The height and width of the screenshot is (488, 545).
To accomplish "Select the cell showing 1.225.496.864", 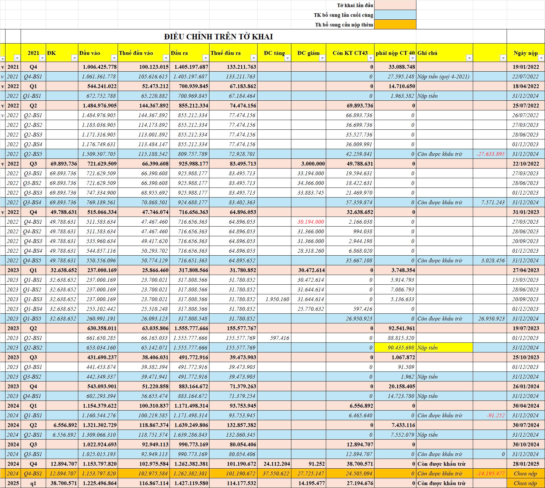I will 98,483.
